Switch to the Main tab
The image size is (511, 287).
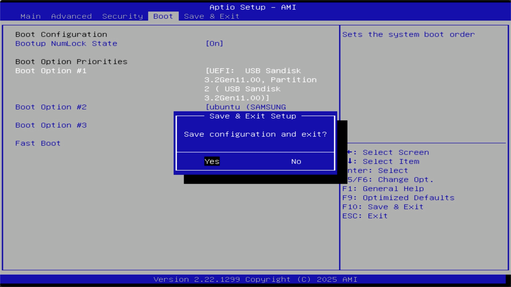pyautogui.click(x=31, y=16)
